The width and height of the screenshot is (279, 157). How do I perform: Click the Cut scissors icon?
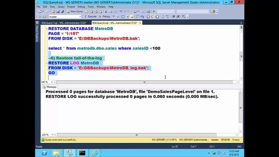pyautogui.click(x=106, y=12)
